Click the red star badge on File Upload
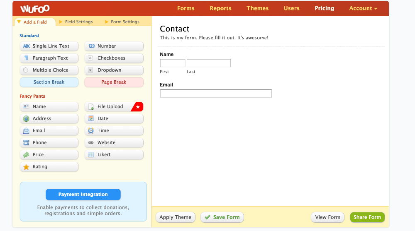This screenshot has height=231, width=415. [138, 107]
